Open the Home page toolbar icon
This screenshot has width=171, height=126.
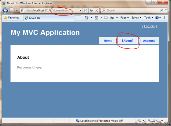tap(87, 17)
